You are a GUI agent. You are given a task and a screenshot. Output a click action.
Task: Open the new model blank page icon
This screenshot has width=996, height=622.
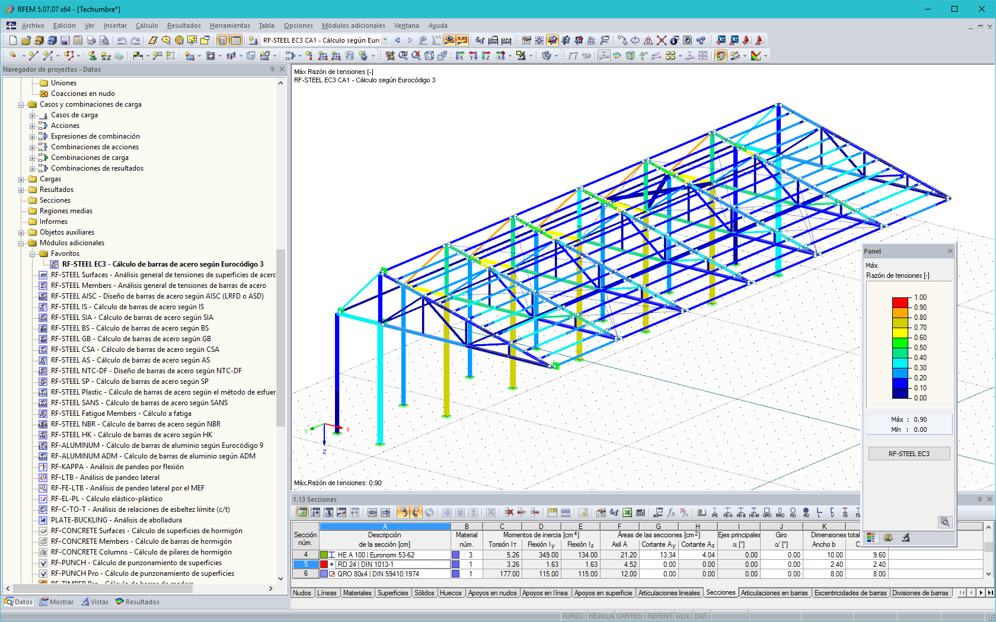pos(12,40)
